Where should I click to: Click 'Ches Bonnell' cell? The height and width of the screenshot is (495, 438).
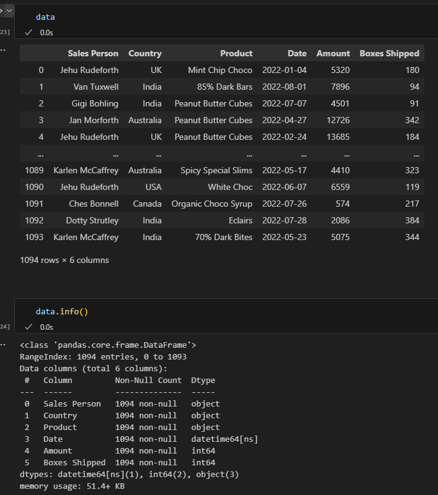[x=94, y=204]
